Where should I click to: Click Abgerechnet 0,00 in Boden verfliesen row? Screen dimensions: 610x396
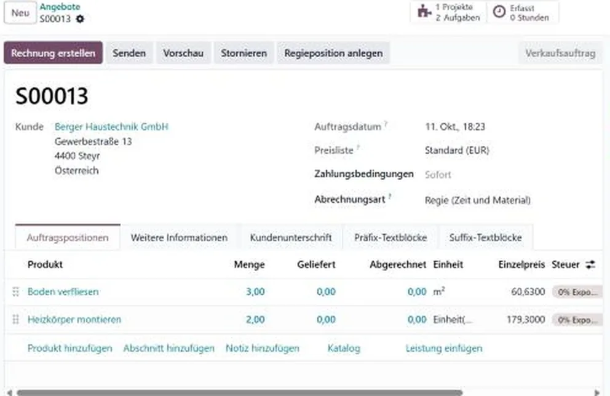[x=417, y=291]
